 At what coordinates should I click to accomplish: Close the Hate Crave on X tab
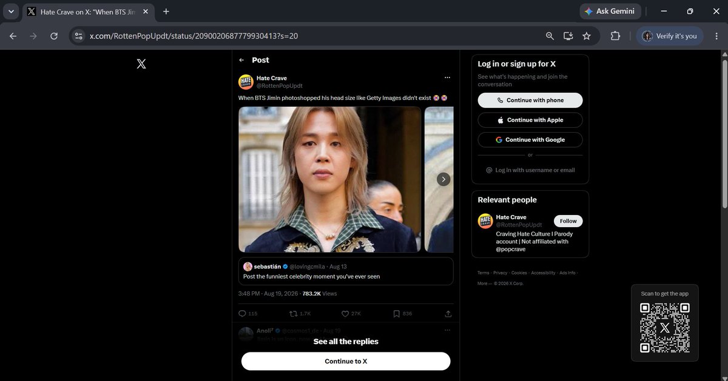[146, 12]
